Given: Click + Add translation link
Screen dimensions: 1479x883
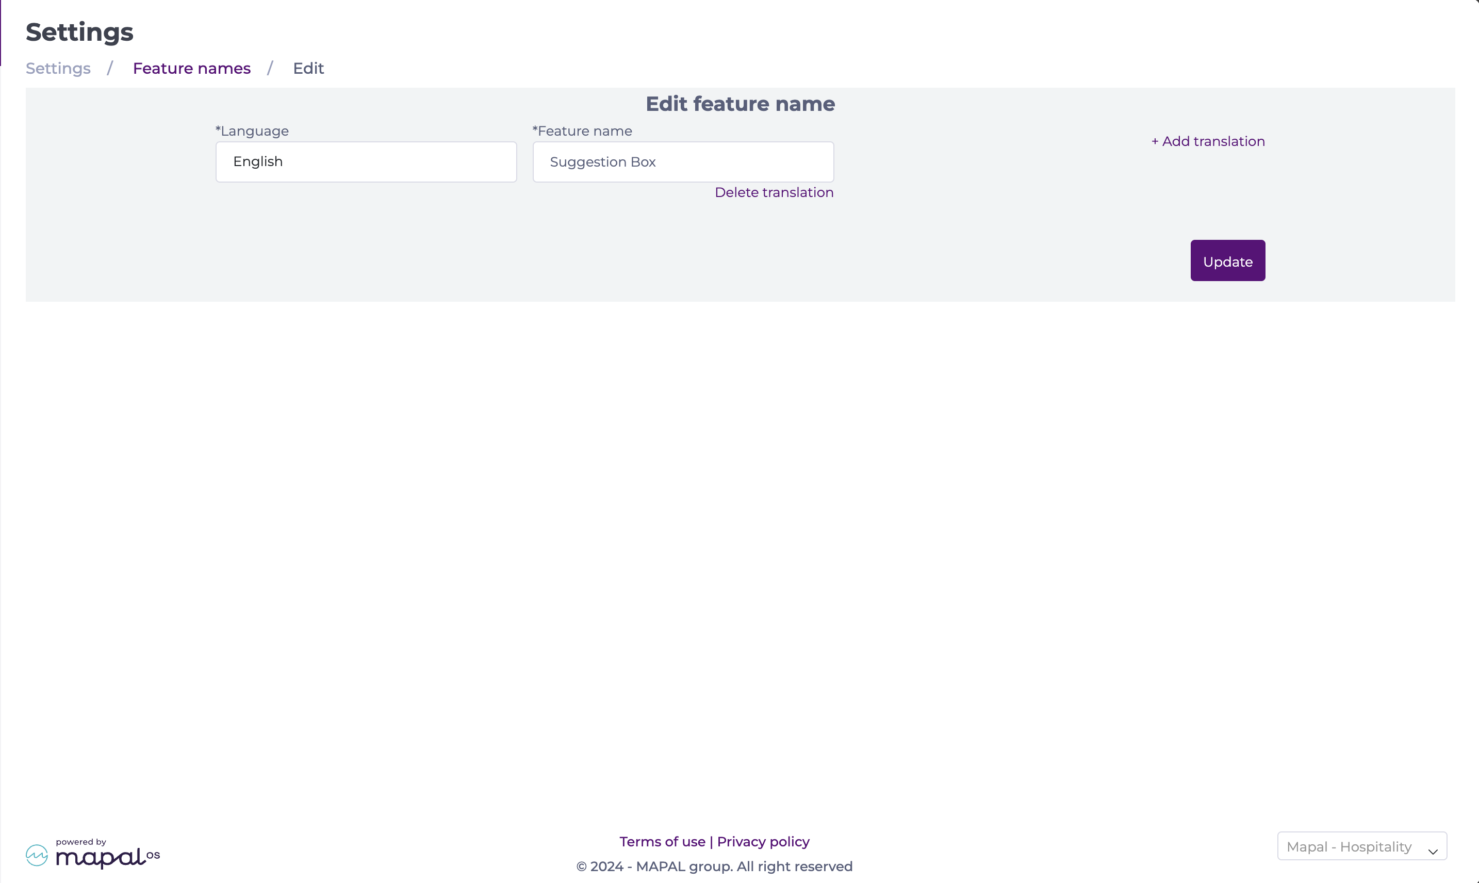Looking at the screenshot, I should point(1208,142).
